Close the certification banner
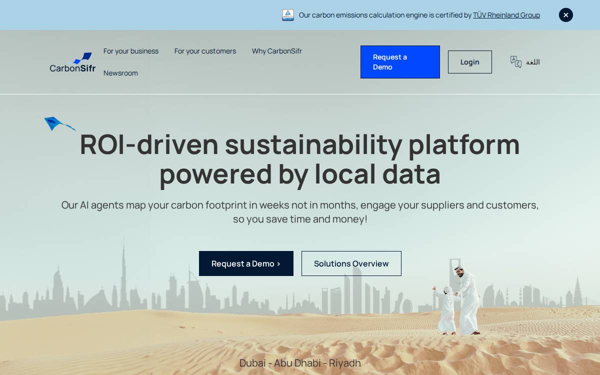The image size is (600, 375). click(x=566, y=15)
